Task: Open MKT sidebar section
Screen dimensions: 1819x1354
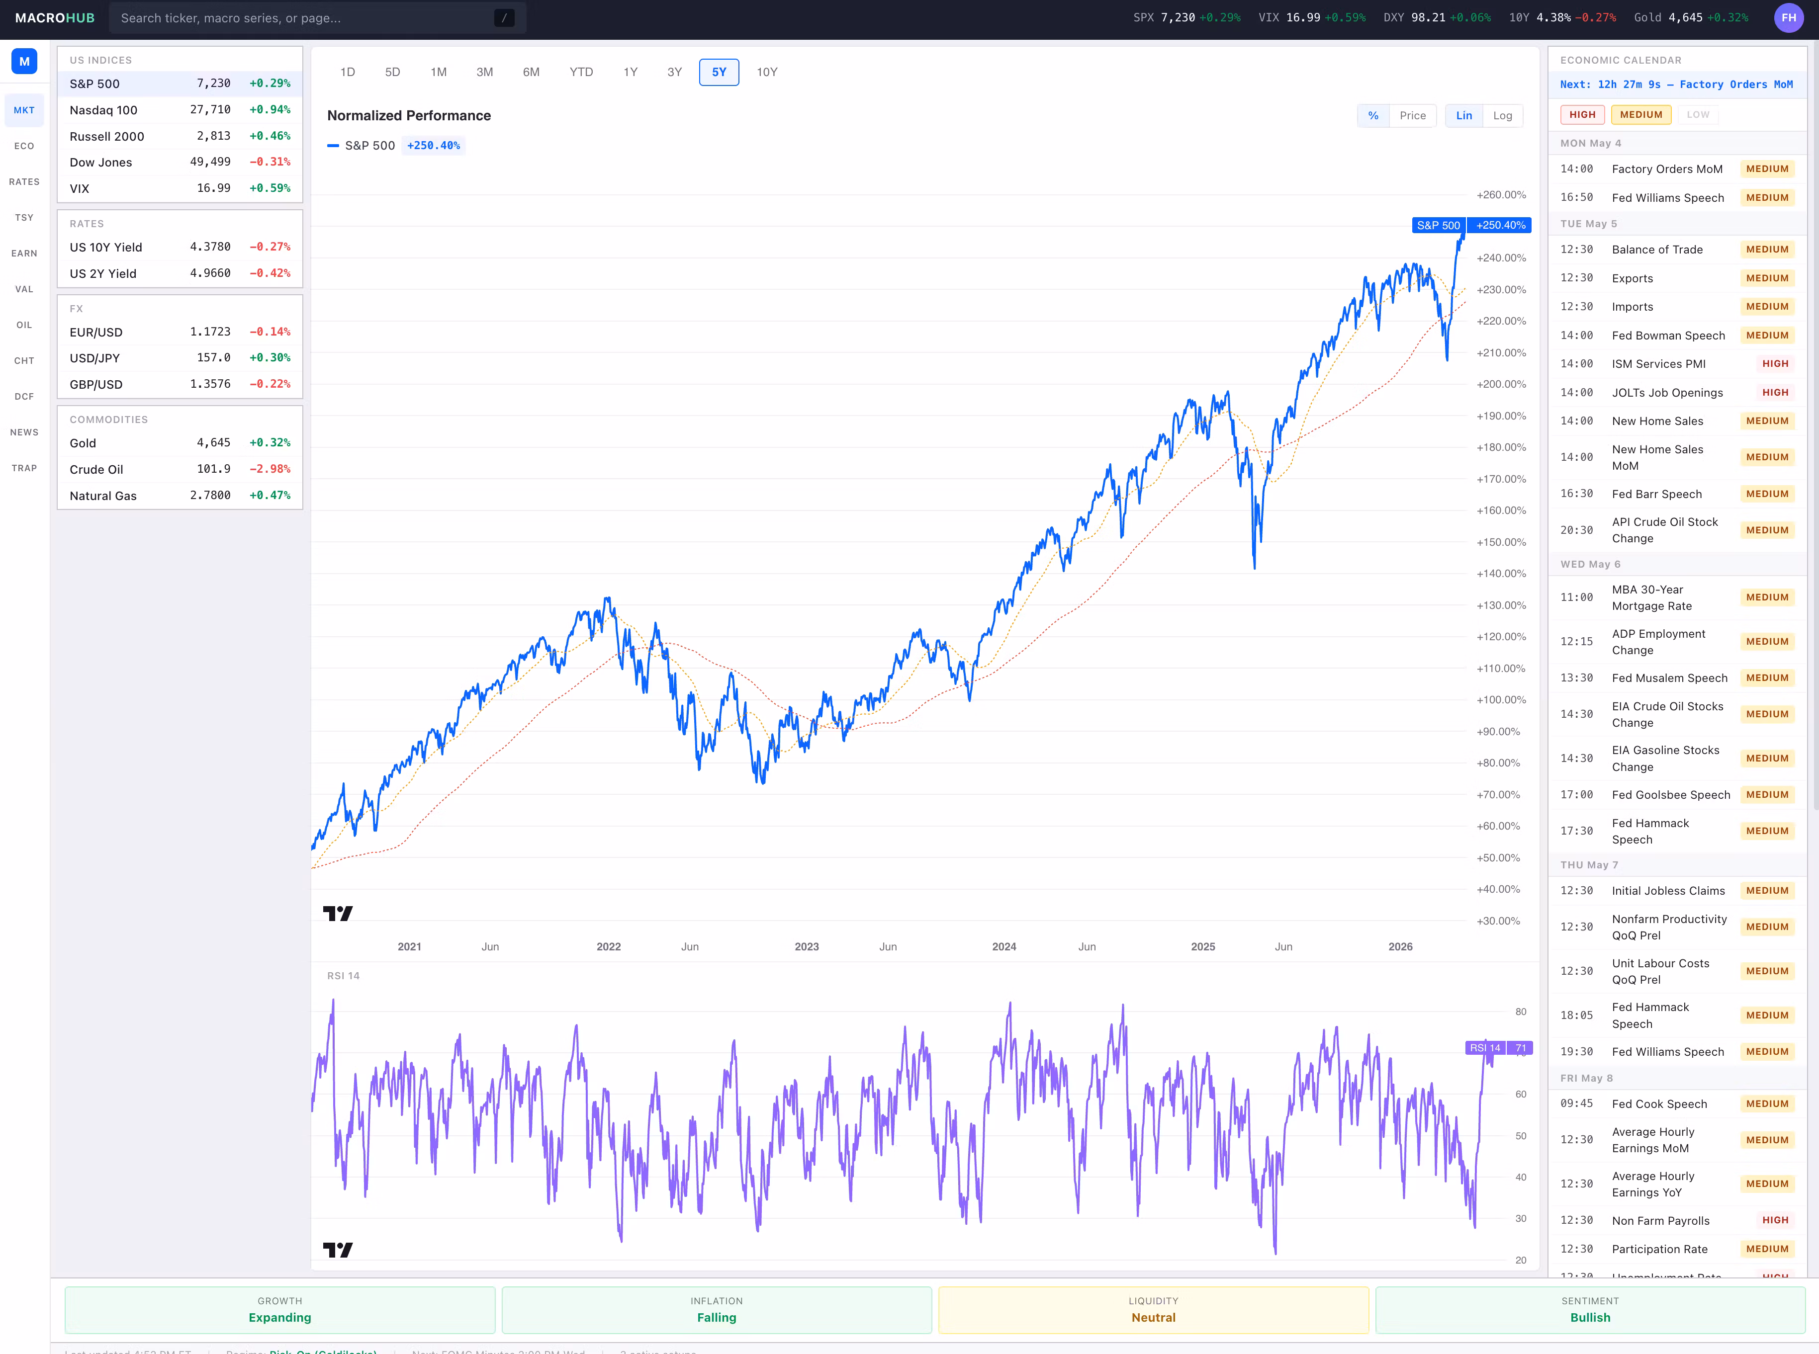Action: [x=24, y=111]
